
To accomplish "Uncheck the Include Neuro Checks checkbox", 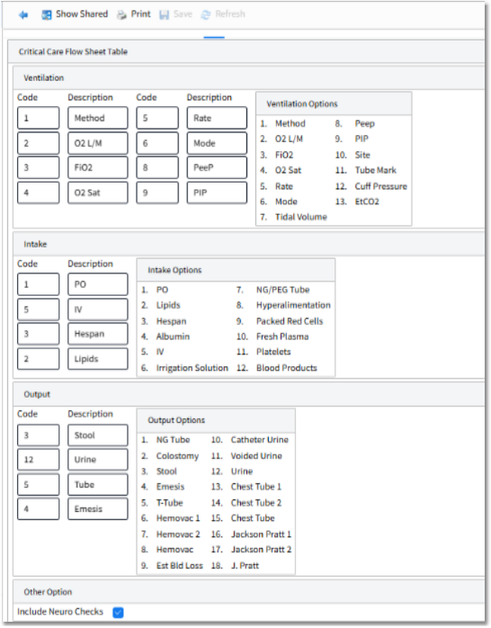I will tap(118, 613).
